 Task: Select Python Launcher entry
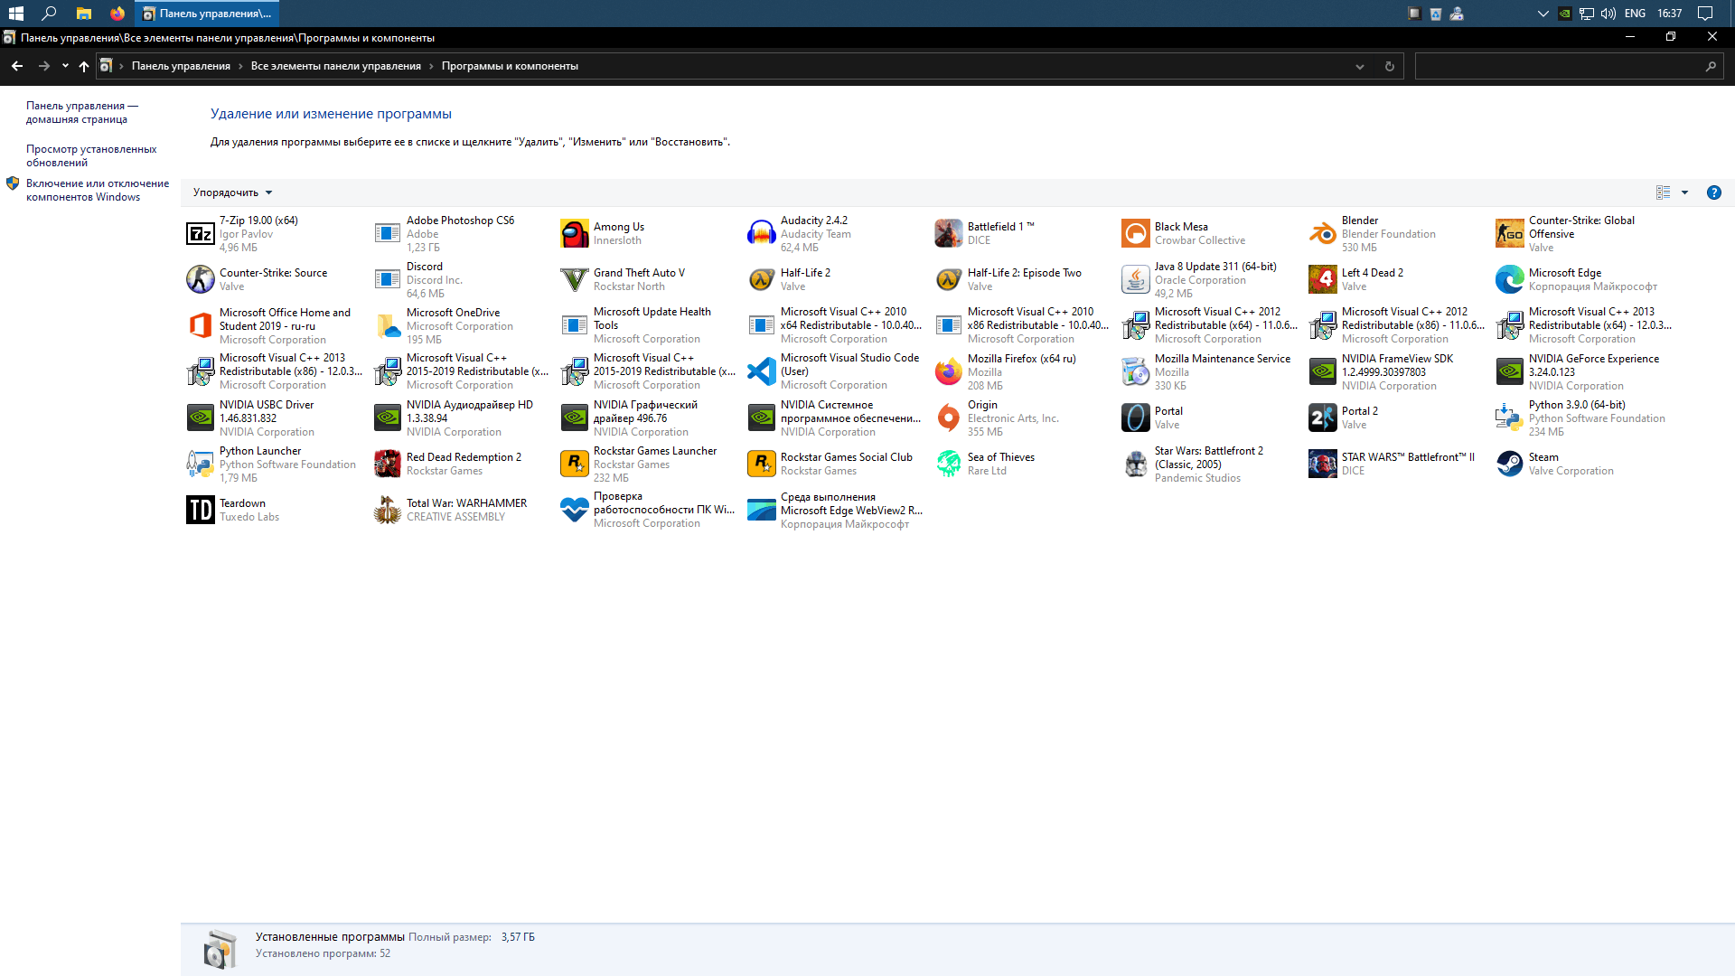pos(275,465)
